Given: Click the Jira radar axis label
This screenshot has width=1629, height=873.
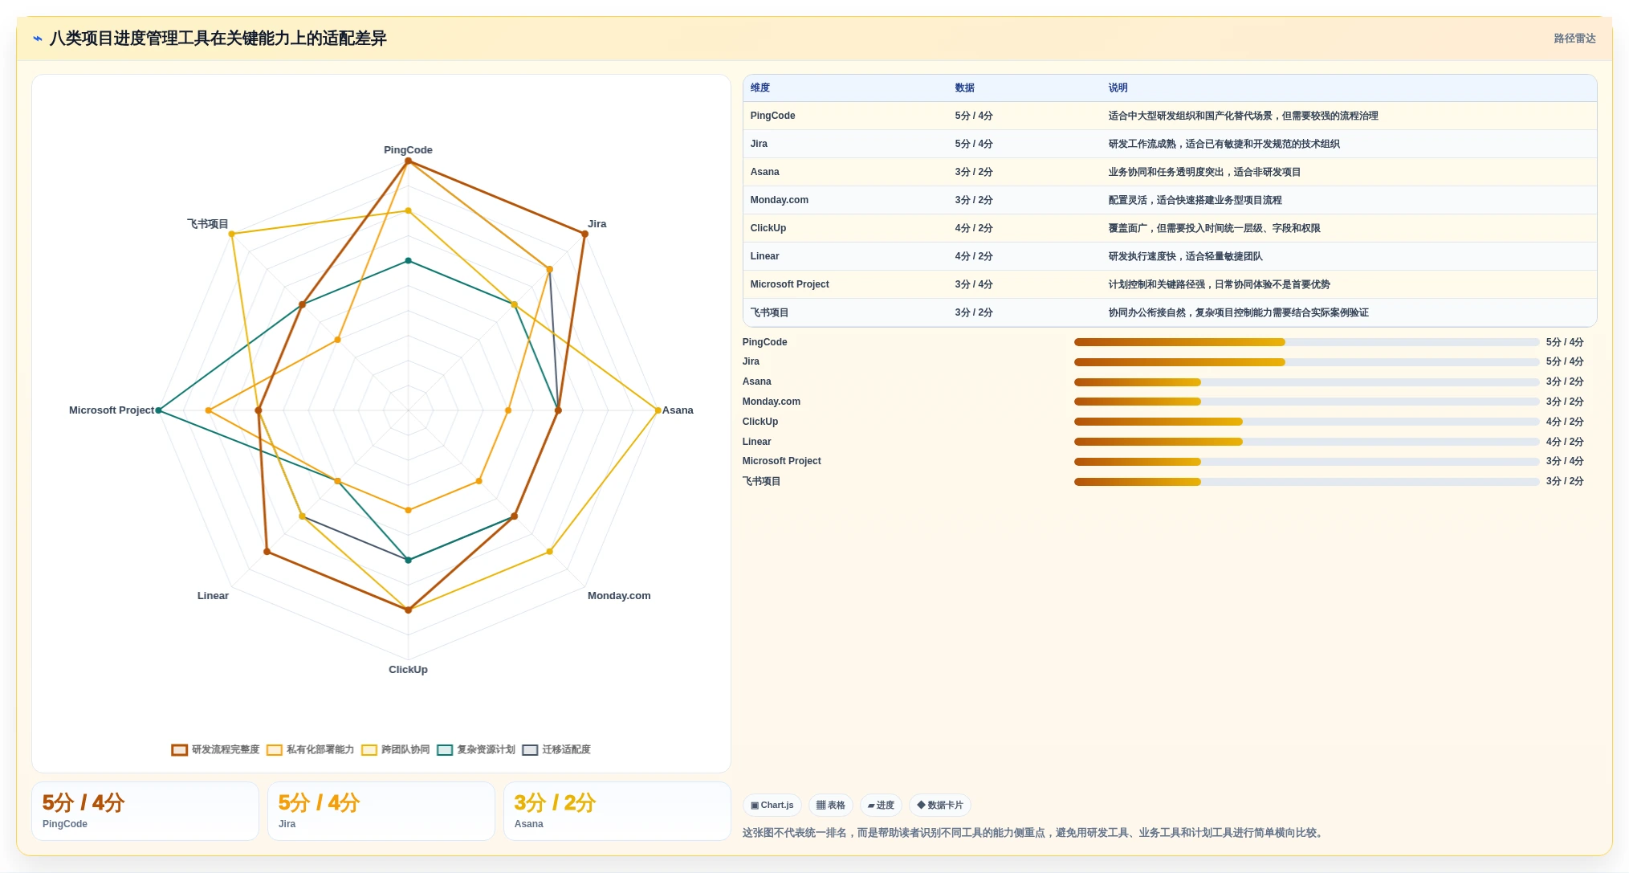Looking at the screenshot, I should tap(597, 224).
